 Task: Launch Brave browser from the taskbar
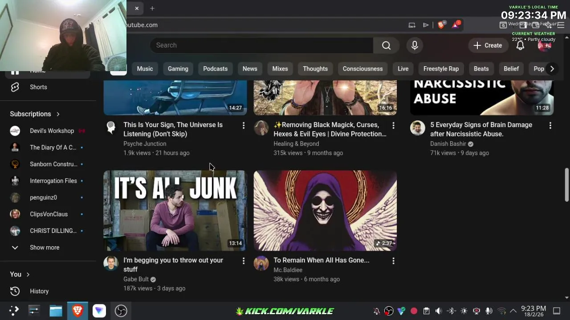click(x=77, y=311)
